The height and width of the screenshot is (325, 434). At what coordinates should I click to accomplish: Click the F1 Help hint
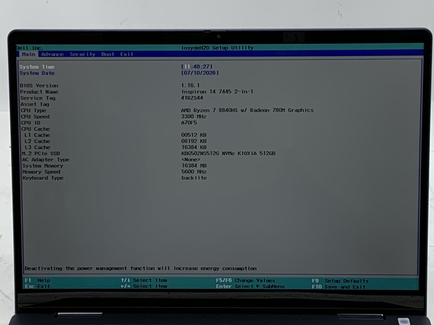(x=37, y=280)
